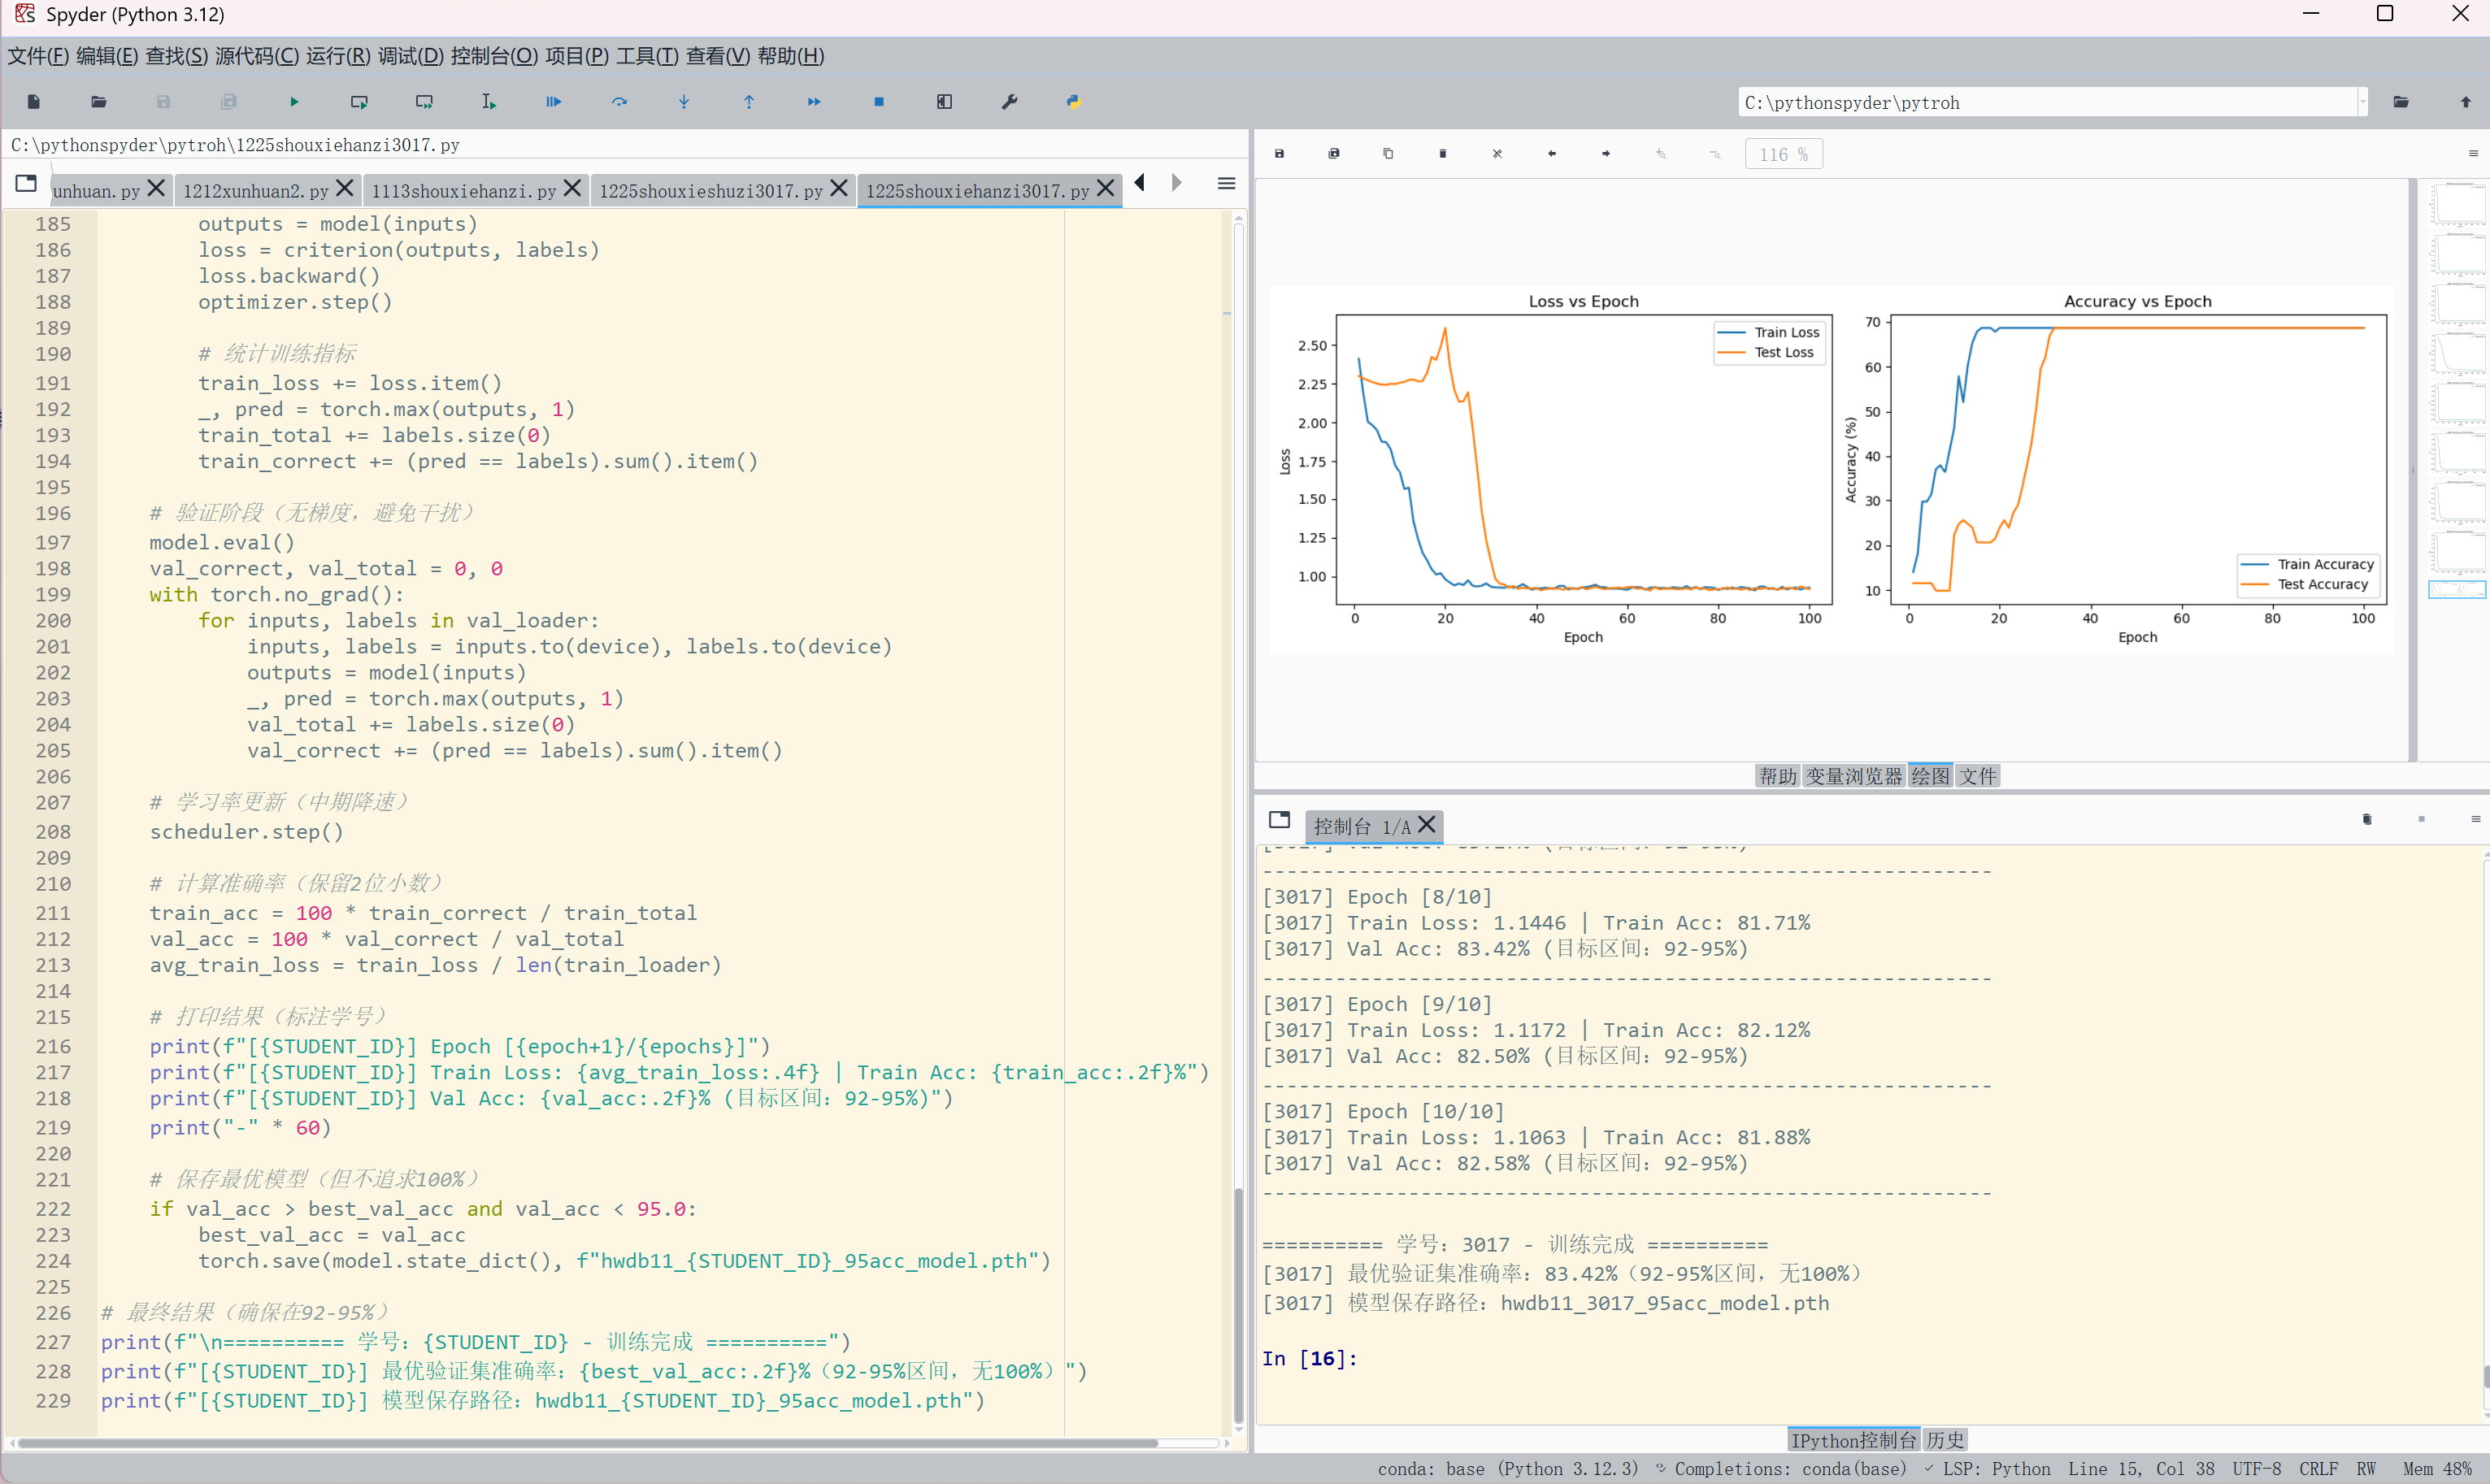Screen dimensions: 2490x1484
Task: Switch to the 变量浏览器 pane tab
Action: tap(1853, 776)
